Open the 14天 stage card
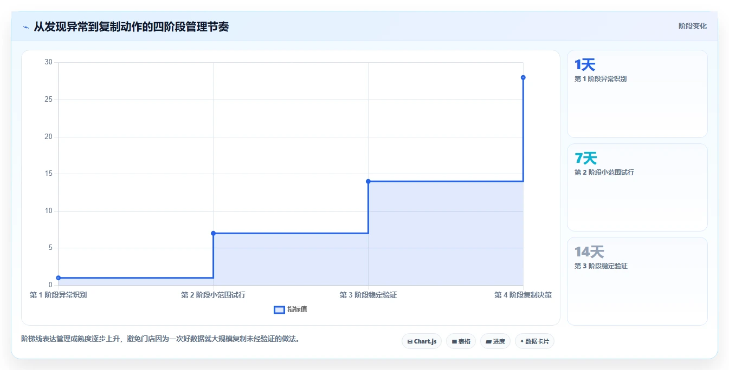Screen dimensions: 729x370 (x=637, y=281)
